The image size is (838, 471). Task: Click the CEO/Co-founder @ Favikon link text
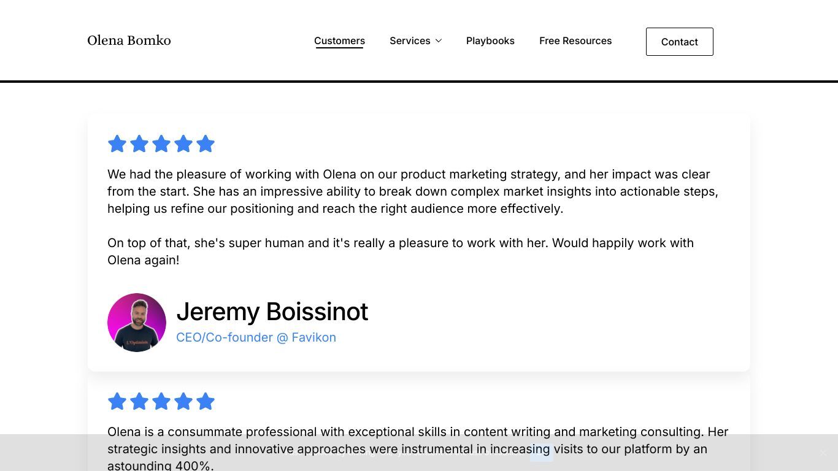click(x=256, y=337)
